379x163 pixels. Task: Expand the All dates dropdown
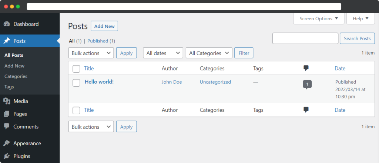[x=163, y=53]
